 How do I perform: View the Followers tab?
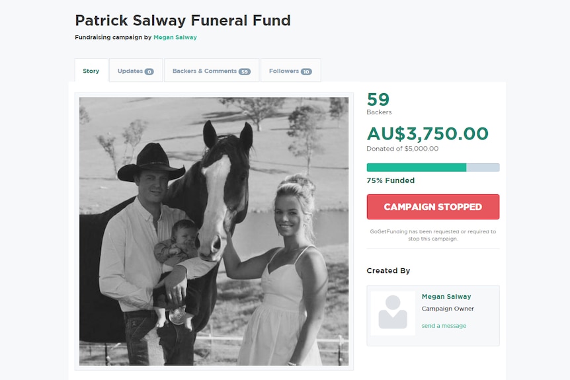[291, 71]
